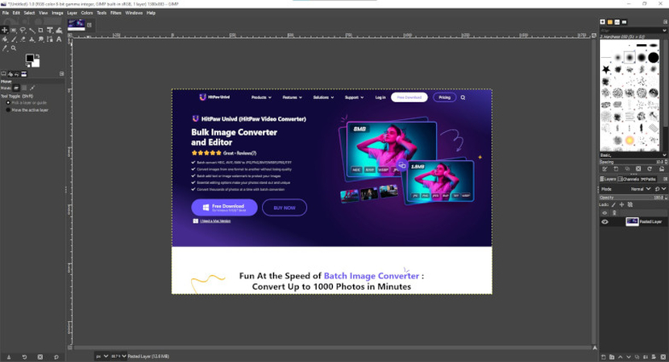Reset colors to default black and white
The image size is (669, 362).
click(27, 65)
